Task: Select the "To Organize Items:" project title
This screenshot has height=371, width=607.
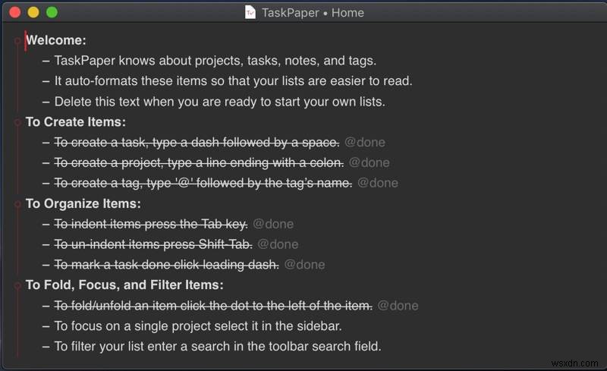Action: tap(83, 203)
